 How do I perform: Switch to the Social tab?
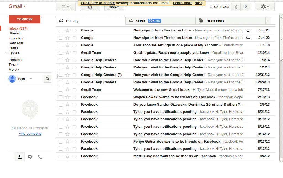point(161,21)
